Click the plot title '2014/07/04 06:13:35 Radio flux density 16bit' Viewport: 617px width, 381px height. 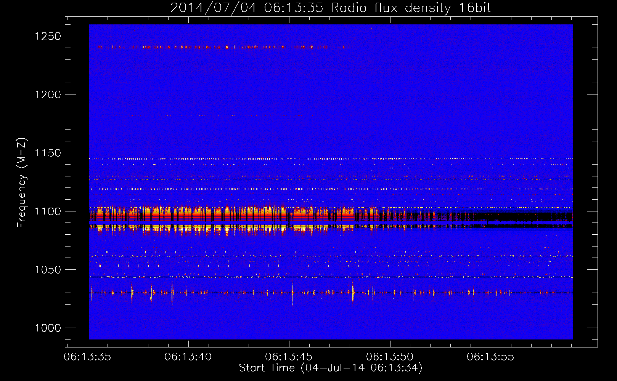331,8
